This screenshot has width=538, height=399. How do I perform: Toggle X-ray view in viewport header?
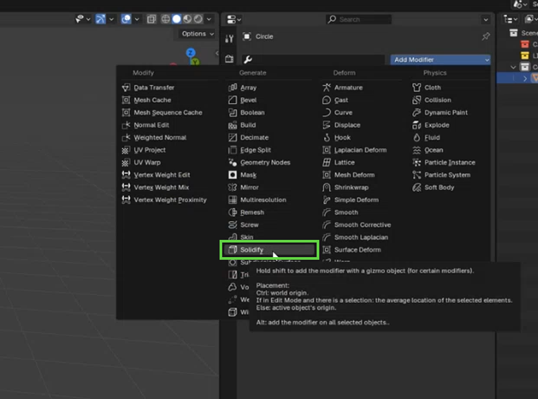(x=152, y=19)
